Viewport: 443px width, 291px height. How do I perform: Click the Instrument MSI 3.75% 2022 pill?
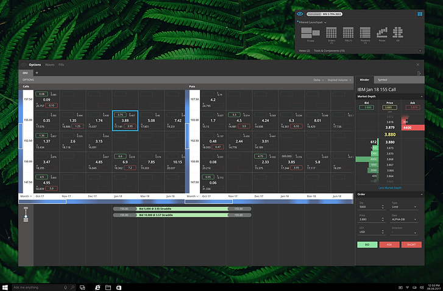324,14
